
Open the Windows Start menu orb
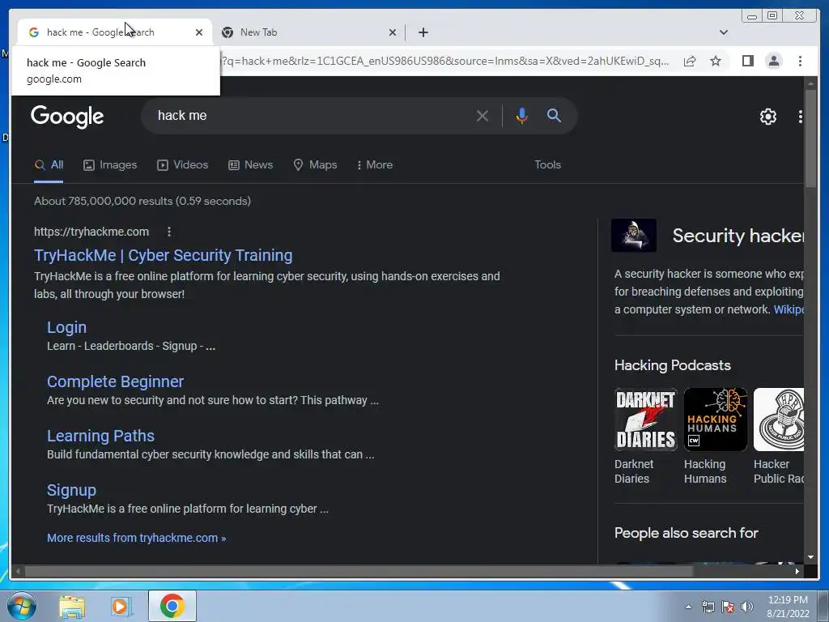(21, 606)
